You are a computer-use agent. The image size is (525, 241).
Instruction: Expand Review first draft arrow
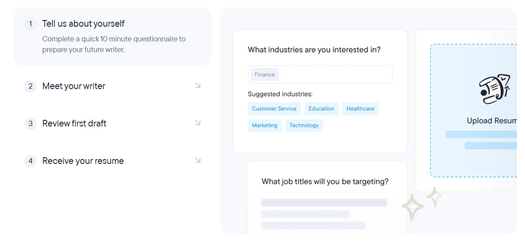coord(198,123)
